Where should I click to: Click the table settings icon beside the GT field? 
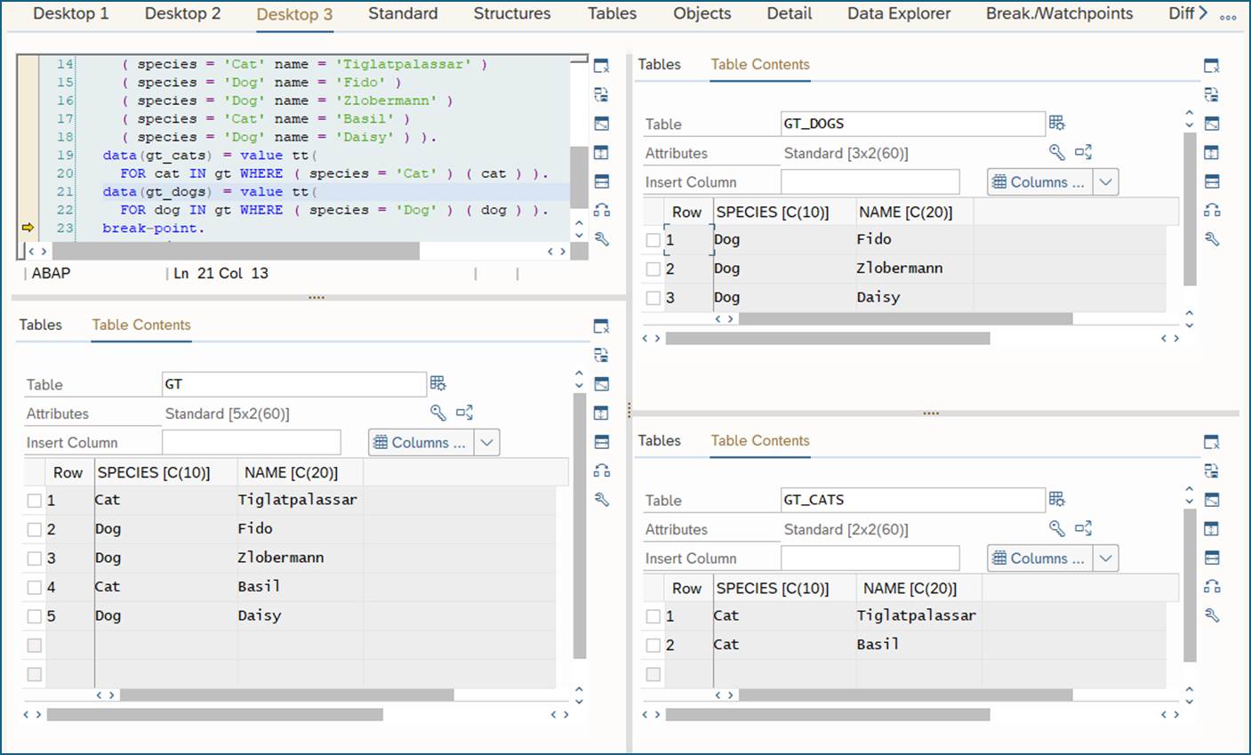tap(437, 383)
